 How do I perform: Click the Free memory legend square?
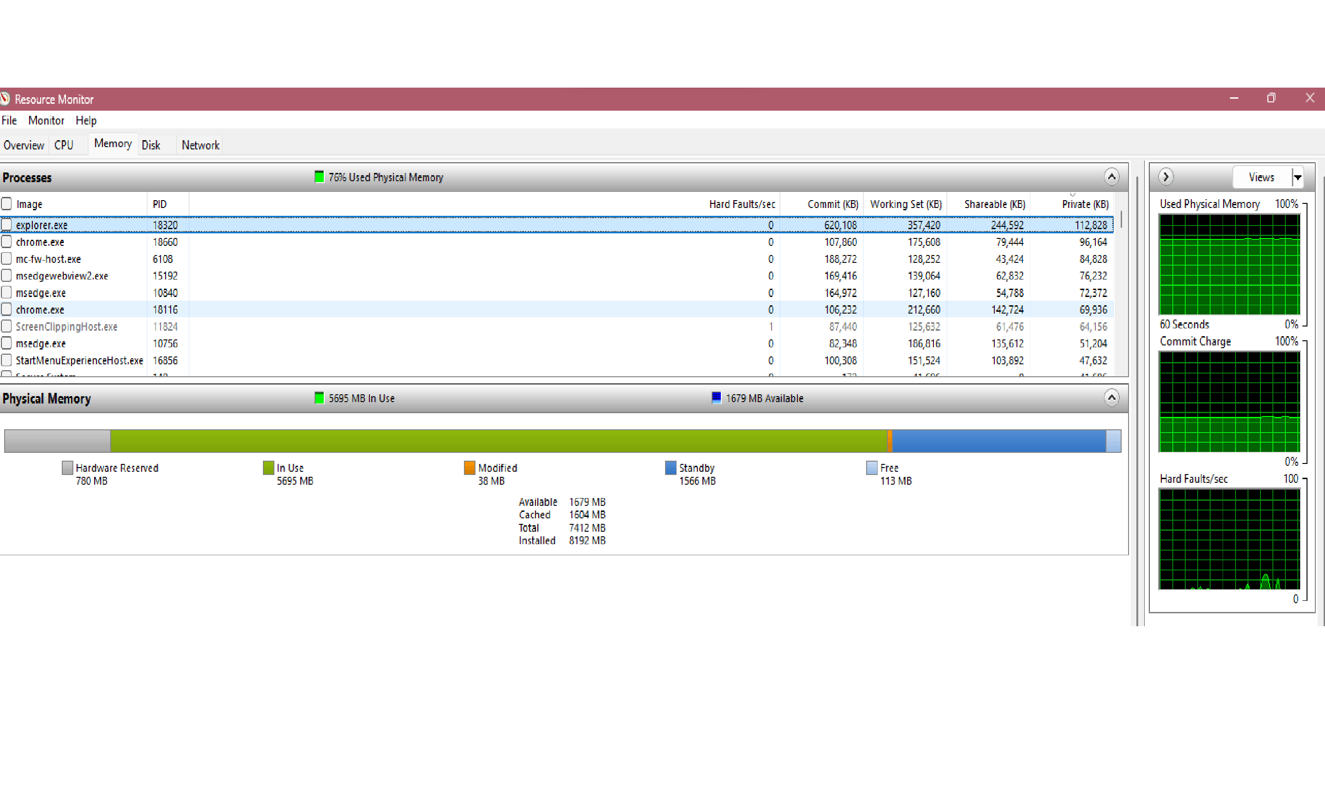(x=871, y=468)
